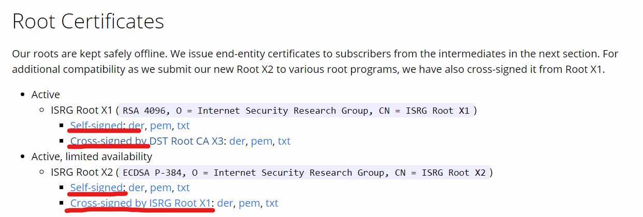Click the Cross-signed by ISRG Root X1 link

tap(141, 203)
